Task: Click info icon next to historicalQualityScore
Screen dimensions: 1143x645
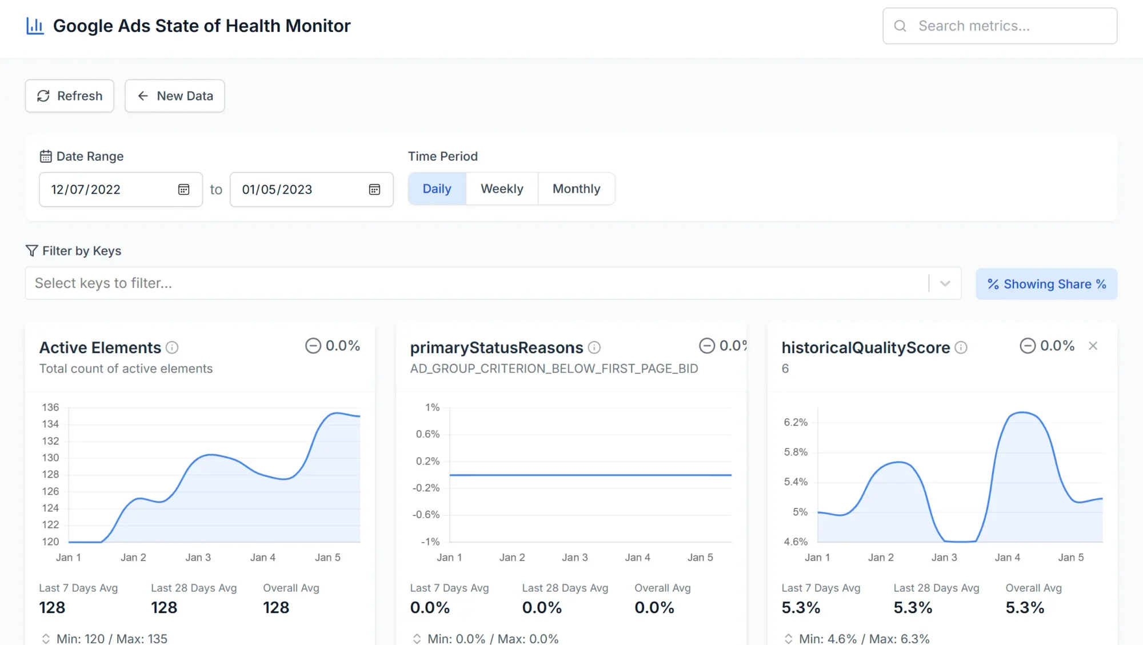Action: [x=961, y=347]
